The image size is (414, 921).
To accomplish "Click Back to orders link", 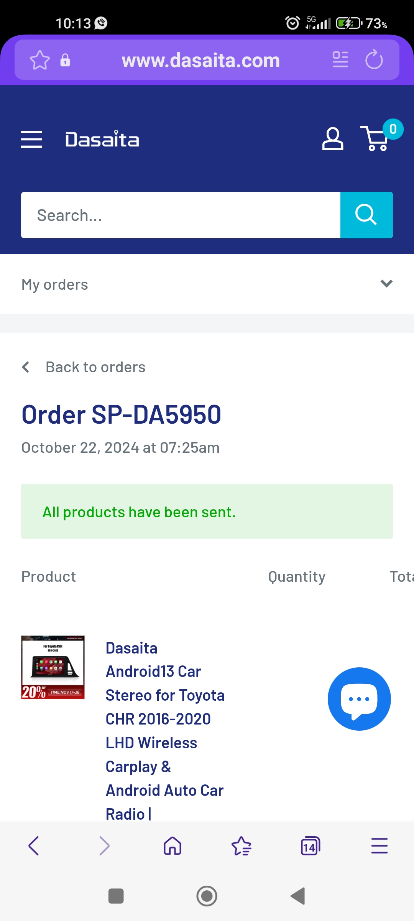I will point(95,367).
